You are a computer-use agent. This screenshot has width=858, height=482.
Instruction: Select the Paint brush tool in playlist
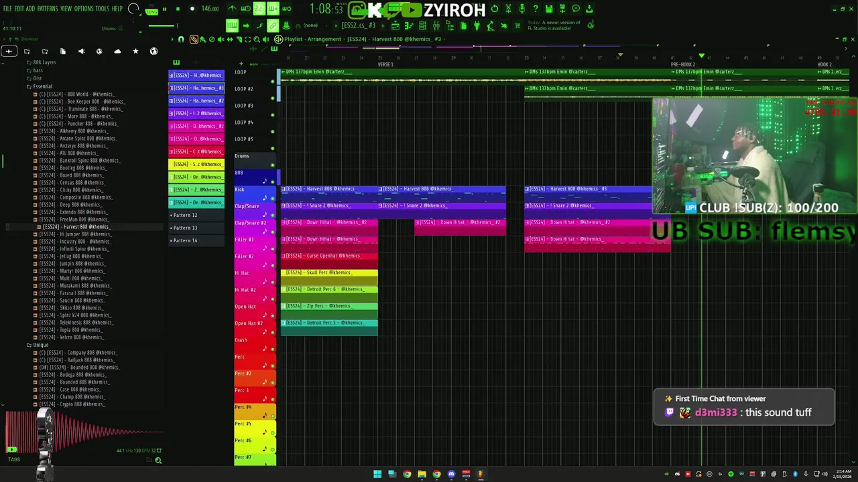(202, 39)
